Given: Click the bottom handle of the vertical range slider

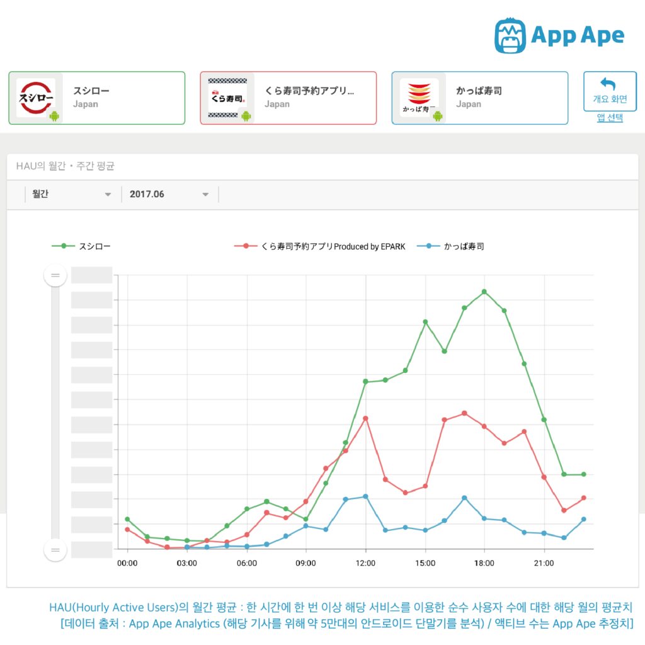Looking at the screenshot, I should 55,550.
